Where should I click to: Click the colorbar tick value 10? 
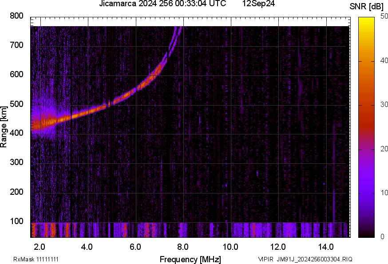[x=384, y=193]
